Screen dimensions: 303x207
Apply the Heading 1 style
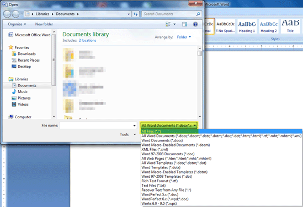click(247, 26)
